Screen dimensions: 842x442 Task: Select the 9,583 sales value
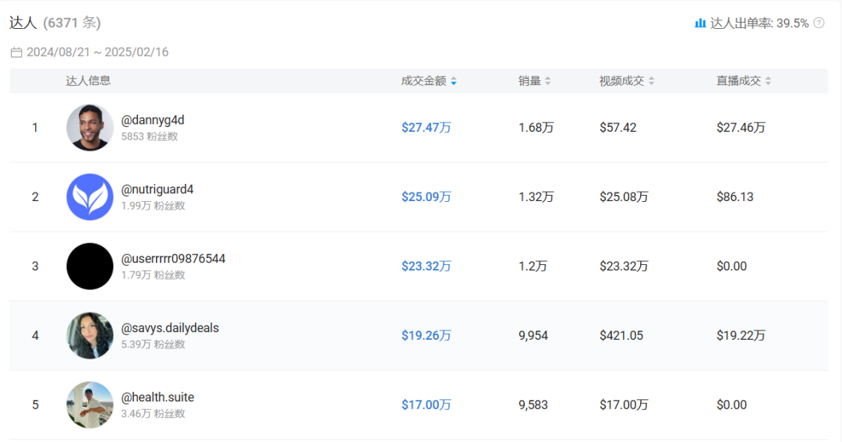[x=533, y=405]
